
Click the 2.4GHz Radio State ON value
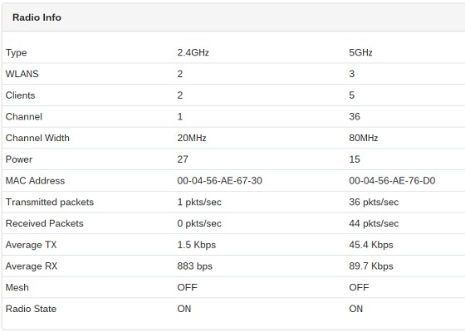click(x=184, y=309)
